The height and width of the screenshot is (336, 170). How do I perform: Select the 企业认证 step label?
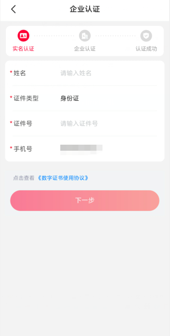click(x=85, y=49)
